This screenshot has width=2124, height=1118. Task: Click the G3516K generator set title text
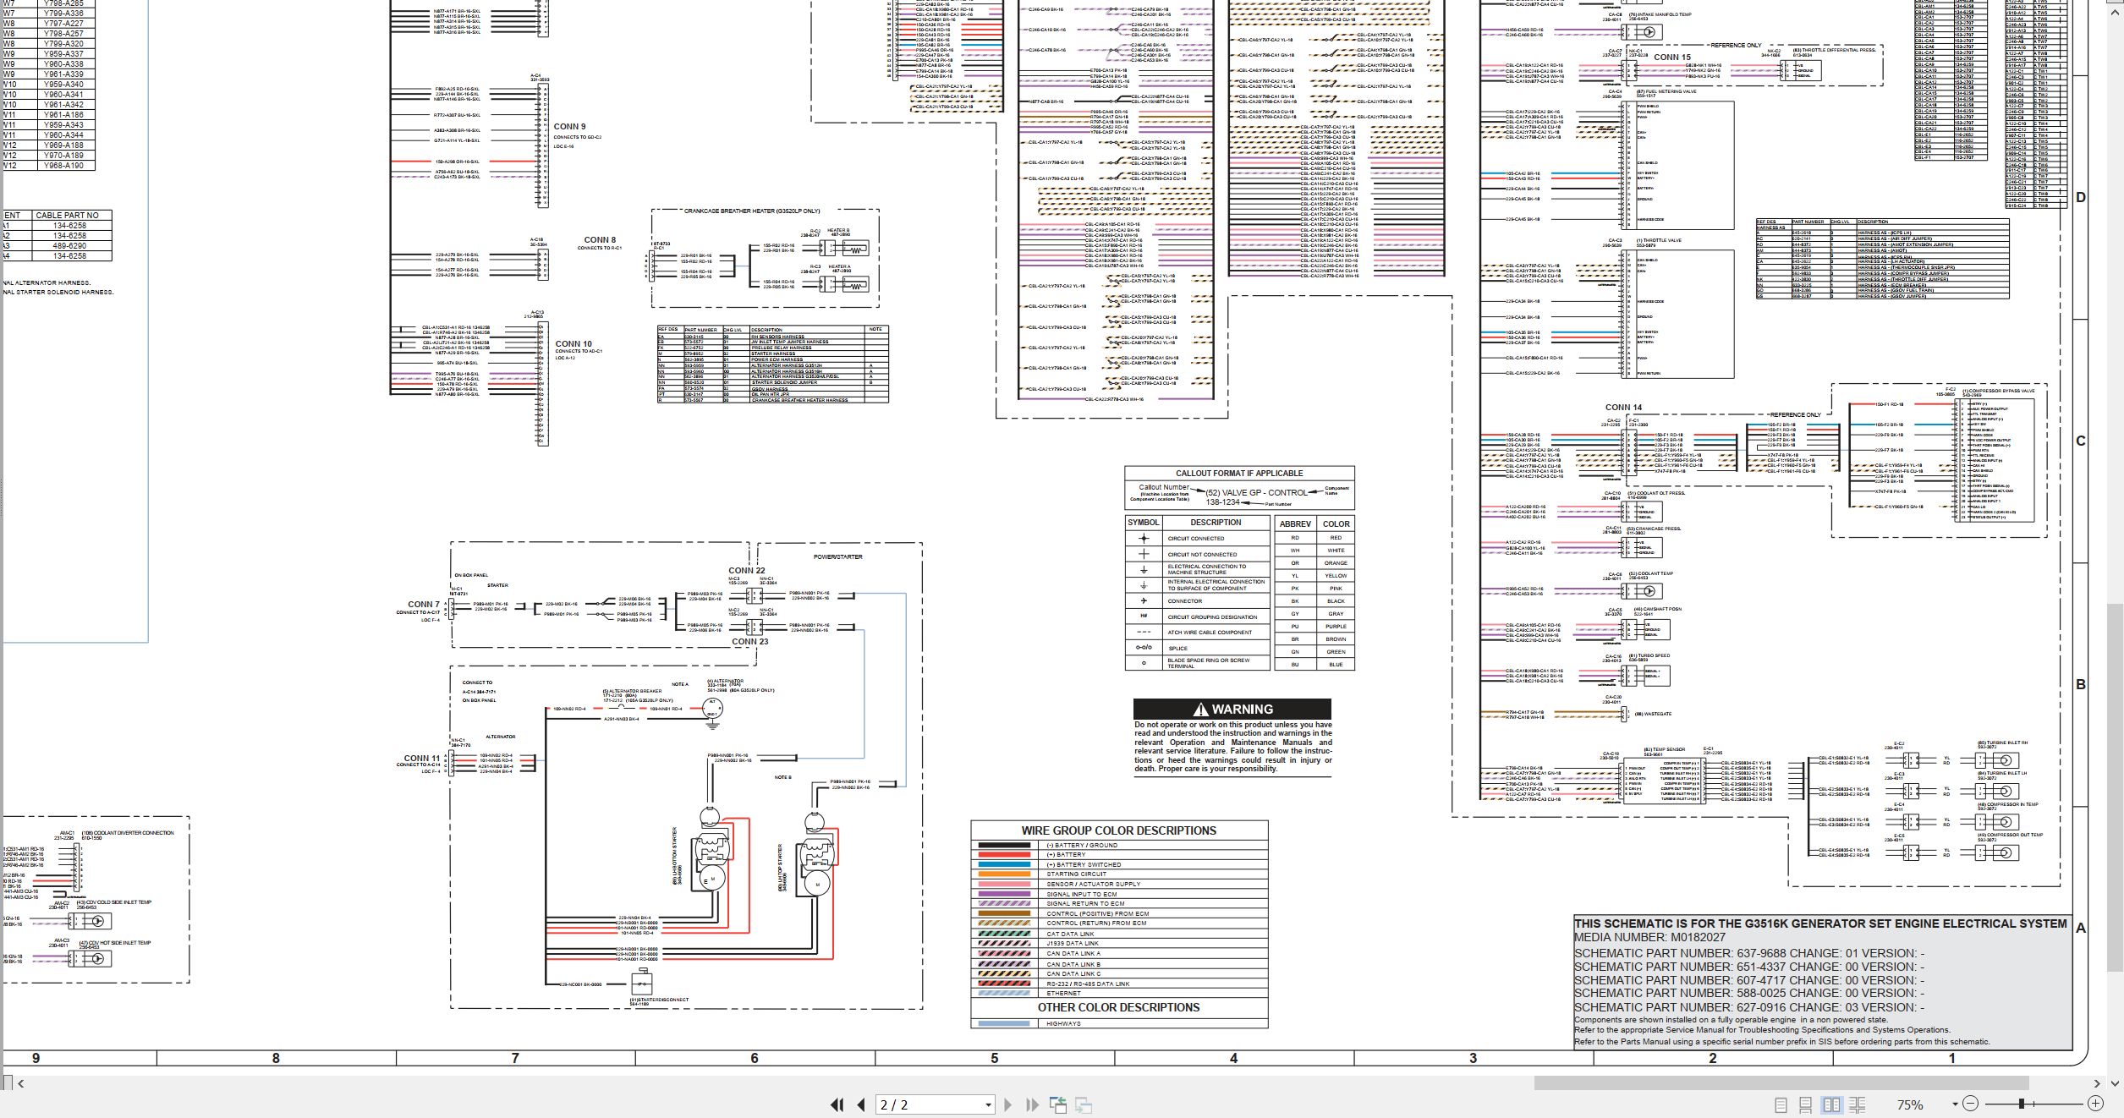pyautogui.click(x=1820, y=923)
